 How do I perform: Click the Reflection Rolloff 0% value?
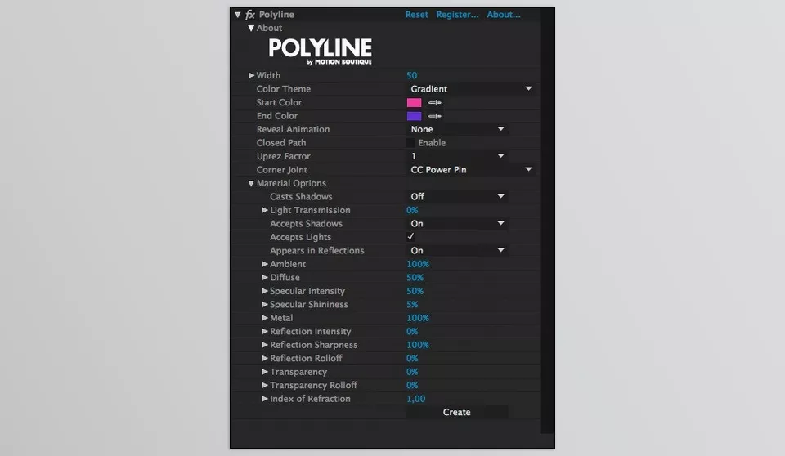click(412, 359)
